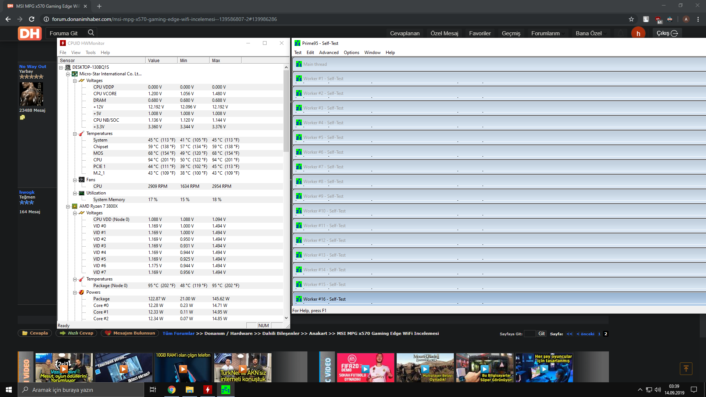Screen dimensions: 706x397
Task: Open Chrome from the taskbar
Action: click(172, 390)
